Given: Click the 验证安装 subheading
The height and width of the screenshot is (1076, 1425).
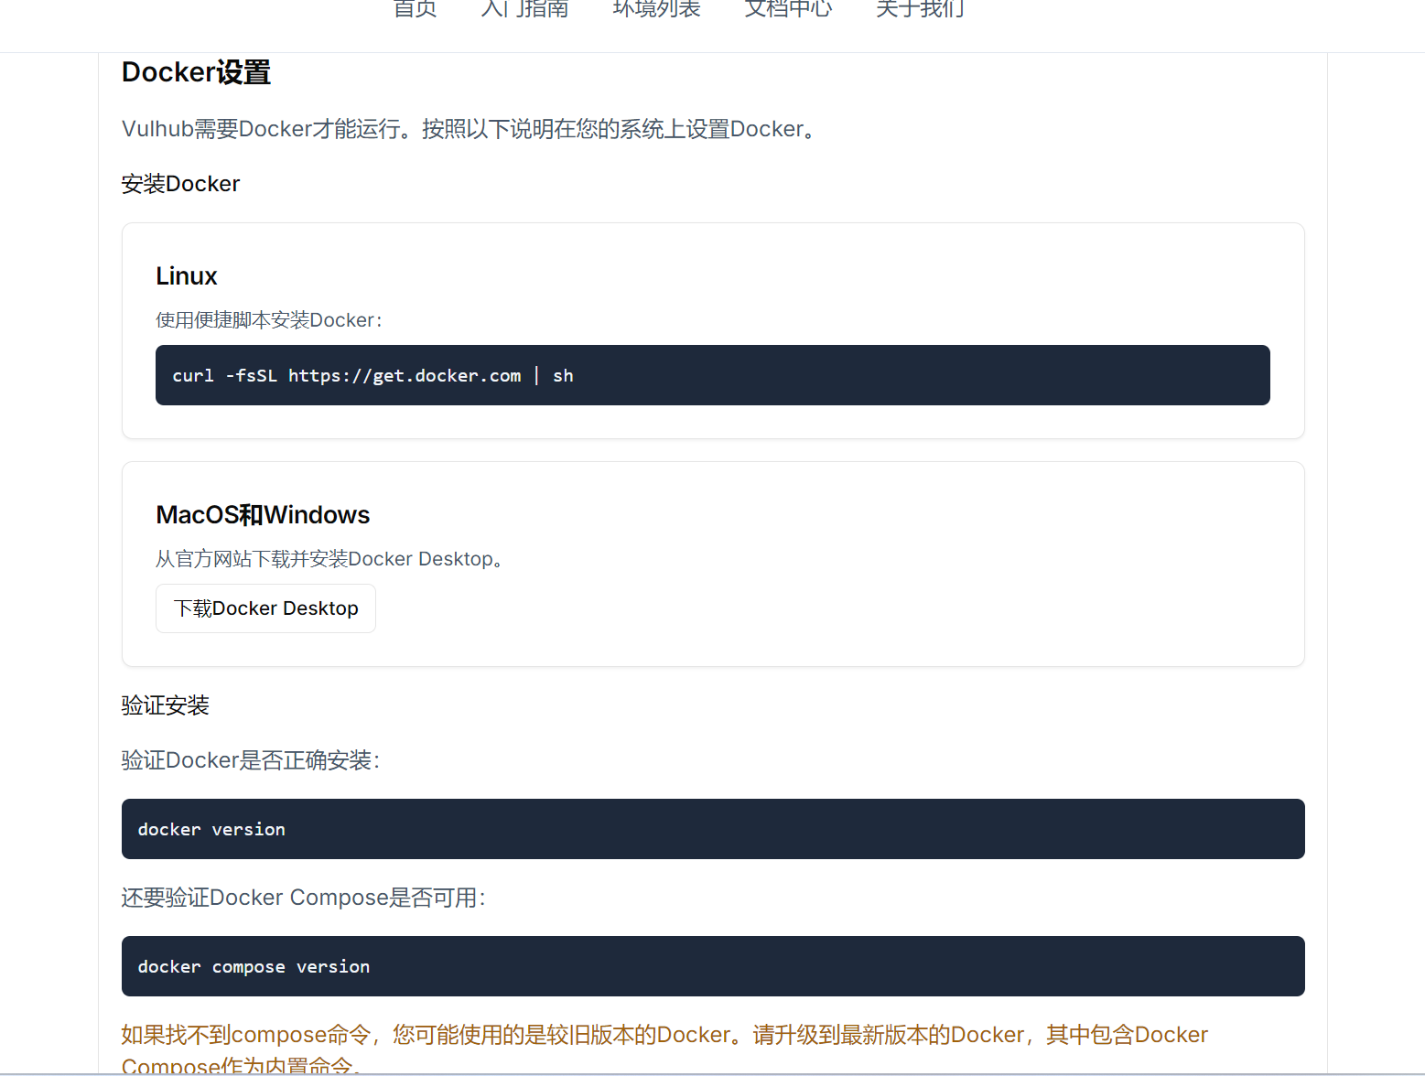Looking at the screenshot, I should tap(166, 705).
